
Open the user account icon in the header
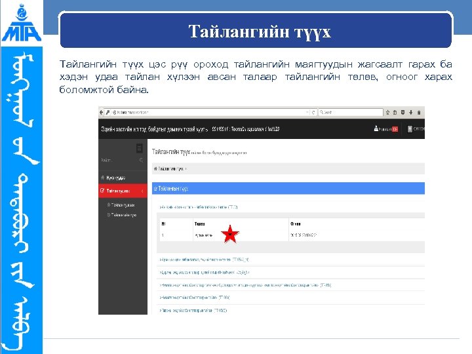pyautogui.click(x=410, y=129)
